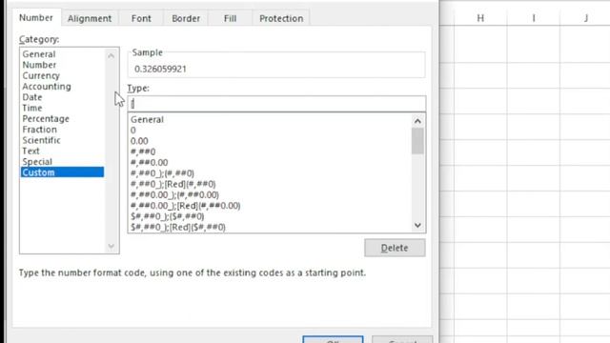Select the Fraction category

pos(39,130)
